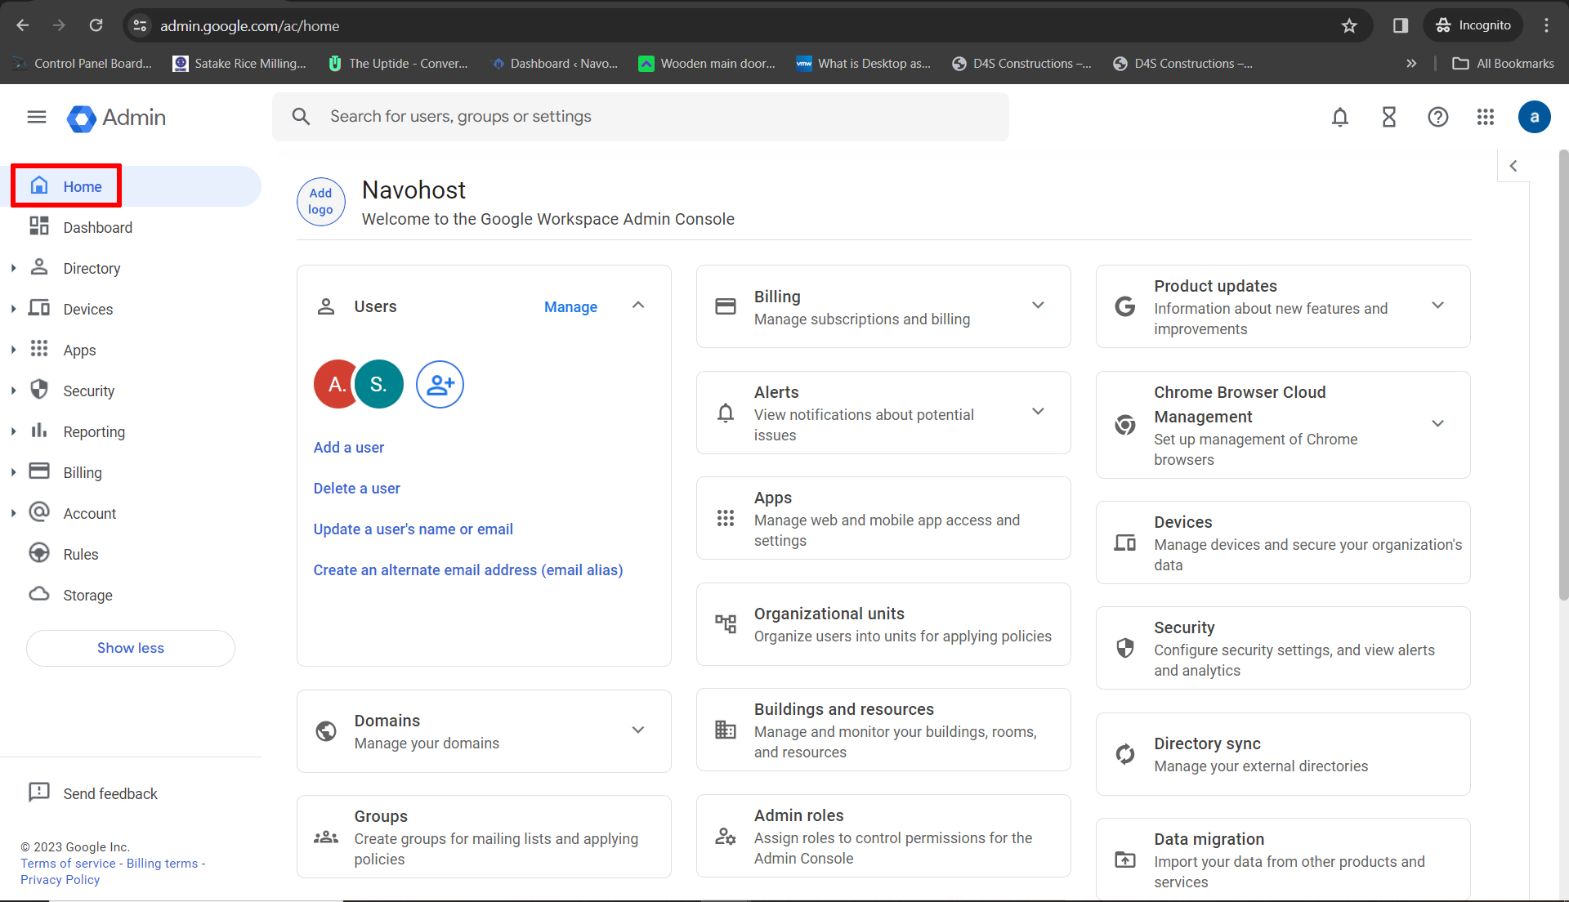The height and width of the screenshot is (902, 1569).
Task: Open the Admin roles card
Action: click(x=883, y=836)
